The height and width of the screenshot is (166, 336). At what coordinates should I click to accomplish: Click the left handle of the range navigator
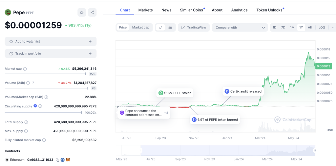(140, 151)
